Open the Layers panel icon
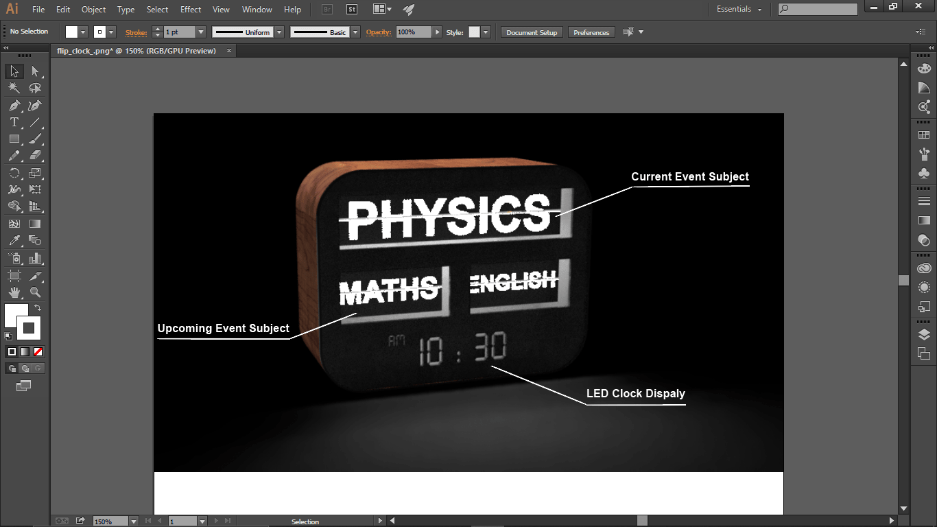This screenshot has width=937, height=527. [924, 335]
